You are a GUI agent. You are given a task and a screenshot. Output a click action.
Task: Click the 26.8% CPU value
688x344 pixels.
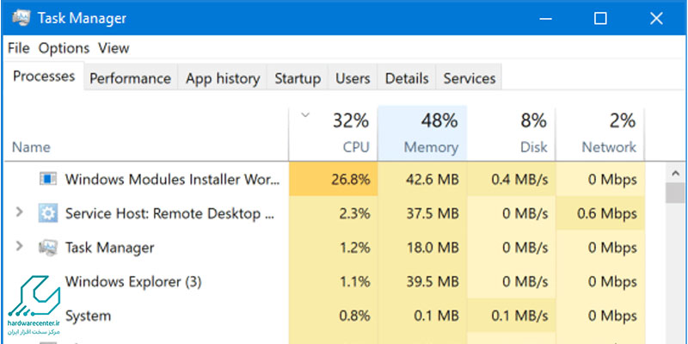coord(350,180)
